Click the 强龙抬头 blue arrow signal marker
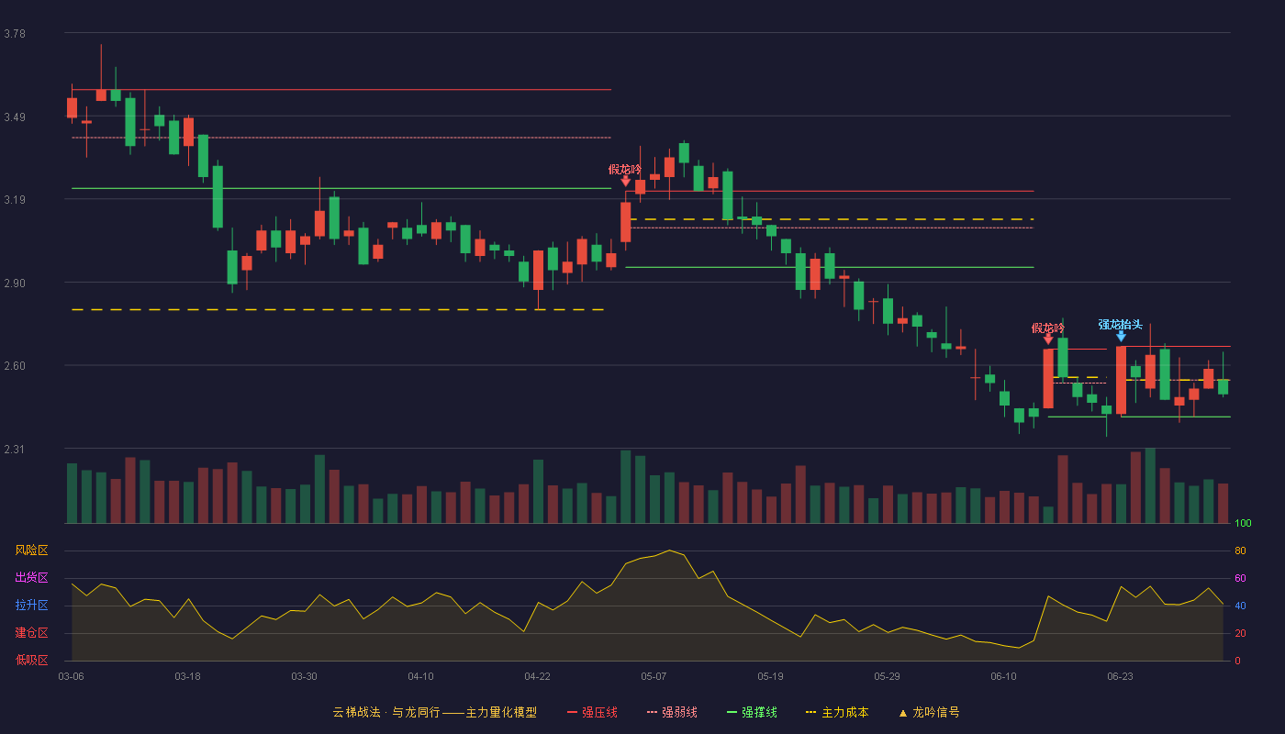 [x=1121, y=337]
